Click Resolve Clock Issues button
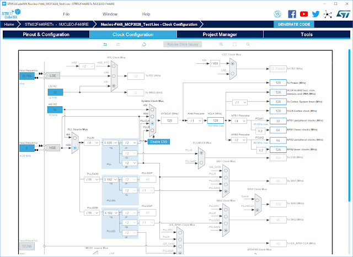Screen dimensions: 353x257 [x=183, y=44]
